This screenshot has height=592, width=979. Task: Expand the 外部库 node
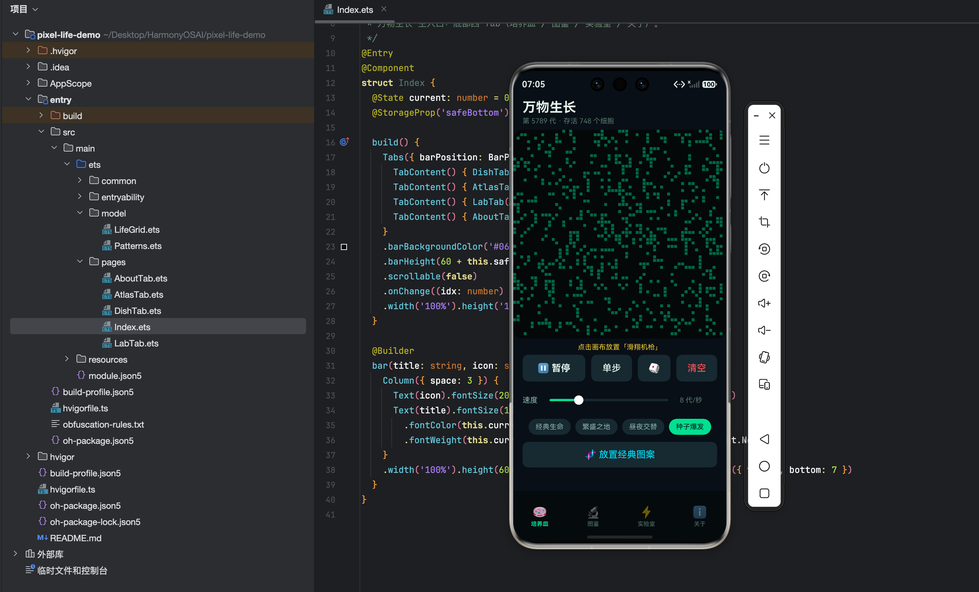(x=16, y=554)
